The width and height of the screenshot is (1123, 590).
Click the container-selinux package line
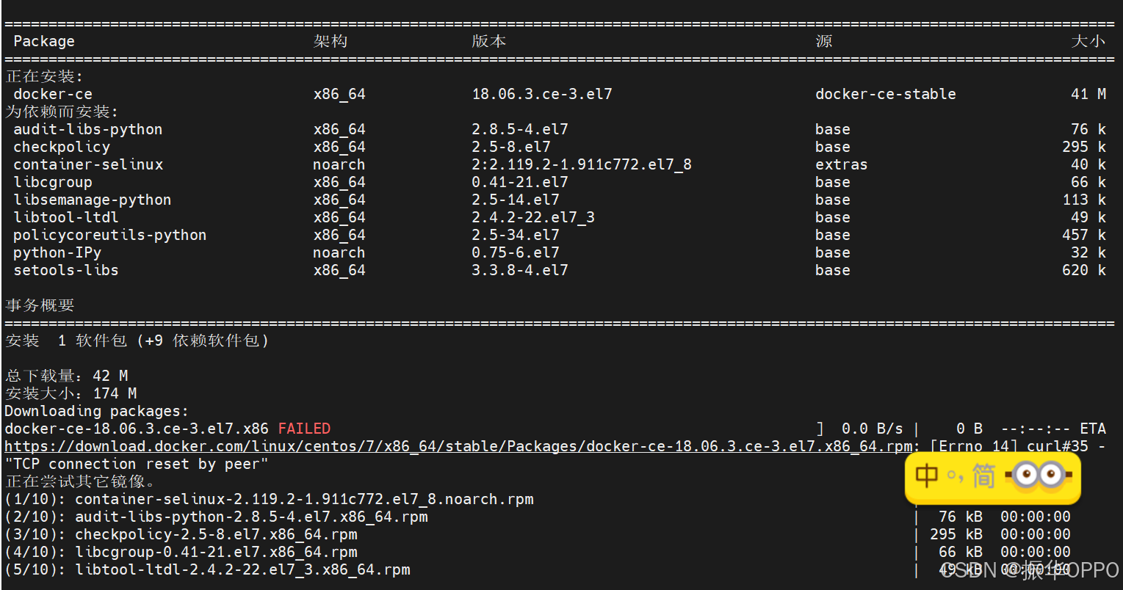pos(87,164)
